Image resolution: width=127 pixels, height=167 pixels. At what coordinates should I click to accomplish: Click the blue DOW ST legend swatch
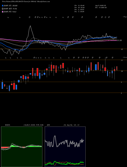3,6
